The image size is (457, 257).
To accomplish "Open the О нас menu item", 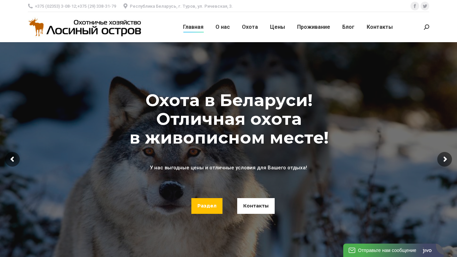I will (223, 27).
